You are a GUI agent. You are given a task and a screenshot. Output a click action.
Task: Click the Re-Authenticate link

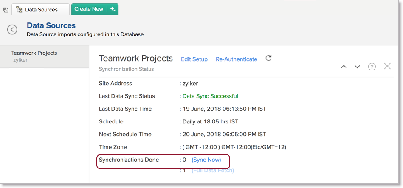pos(237,59)
